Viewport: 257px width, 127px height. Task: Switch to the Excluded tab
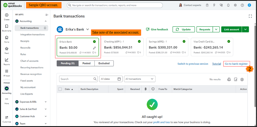point(104,63)
